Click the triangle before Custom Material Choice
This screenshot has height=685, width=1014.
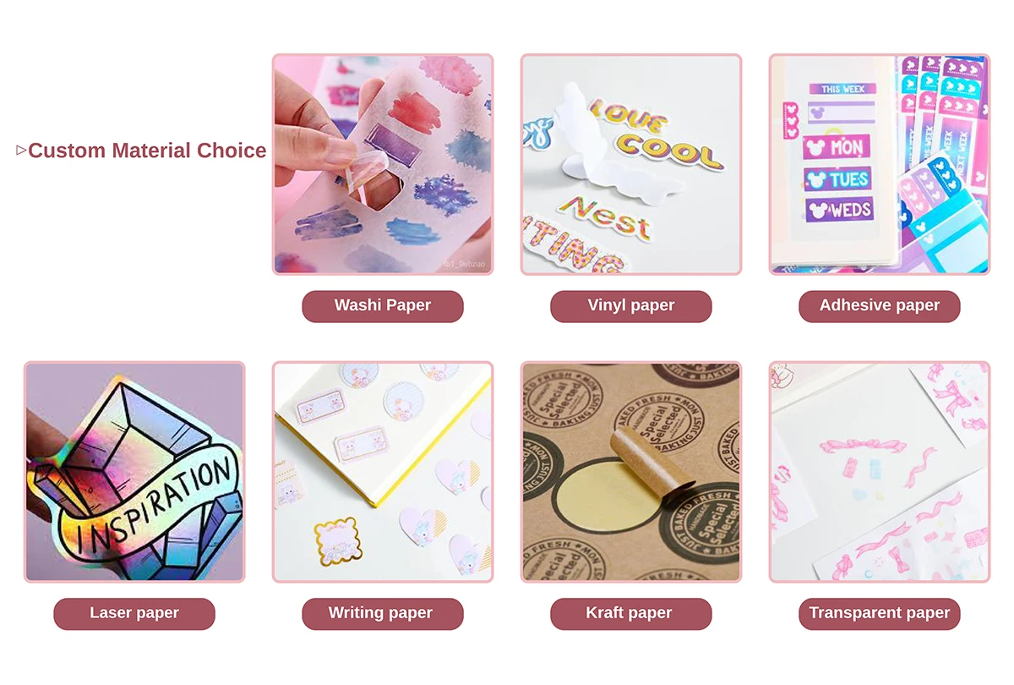pos(21,151)
